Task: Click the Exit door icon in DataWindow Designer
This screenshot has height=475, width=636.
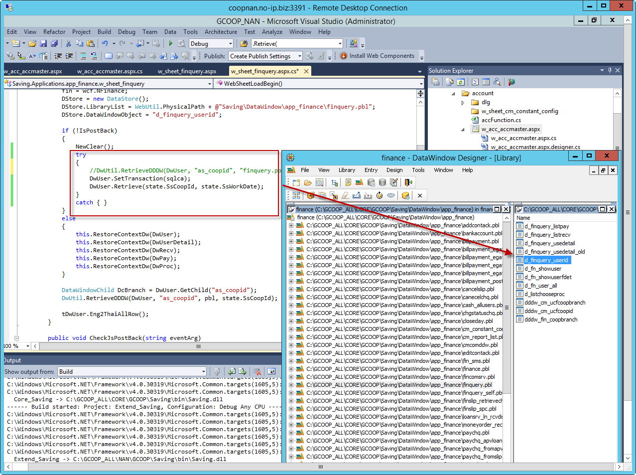Action: [409, 182]
